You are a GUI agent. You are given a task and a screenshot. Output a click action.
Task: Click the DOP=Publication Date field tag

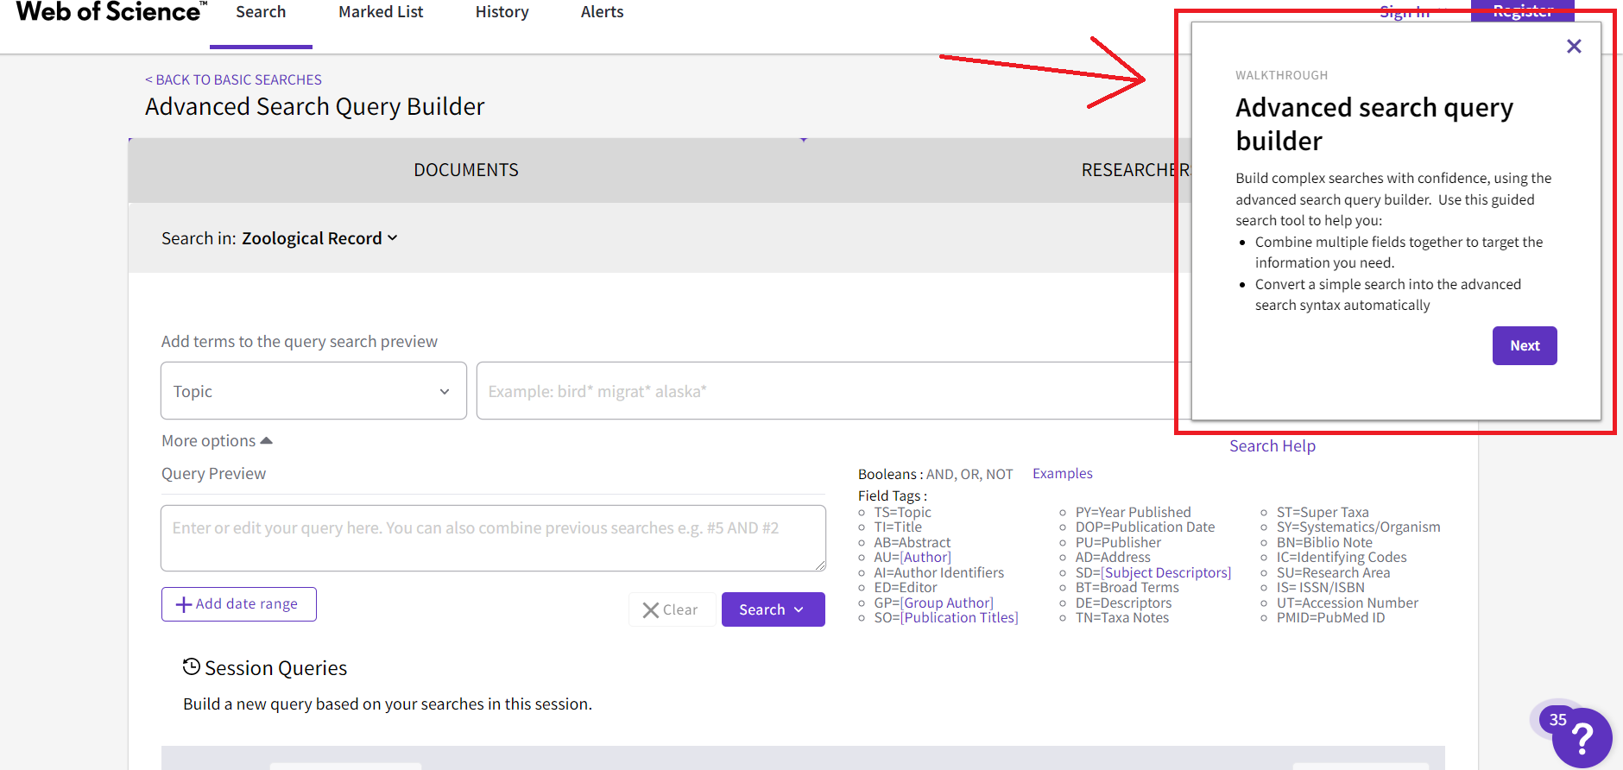pyautogui.click(x=1145, y=527)
